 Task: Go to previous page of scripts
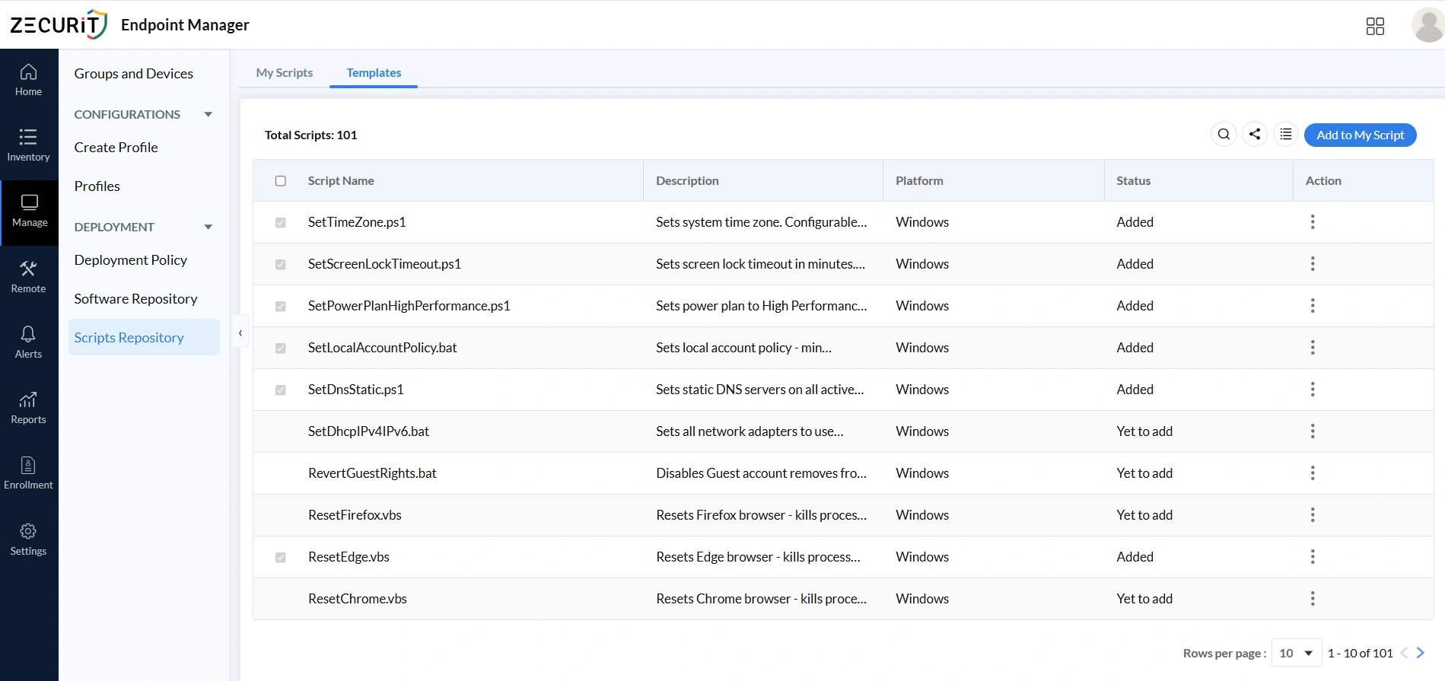click(1404, 653)
